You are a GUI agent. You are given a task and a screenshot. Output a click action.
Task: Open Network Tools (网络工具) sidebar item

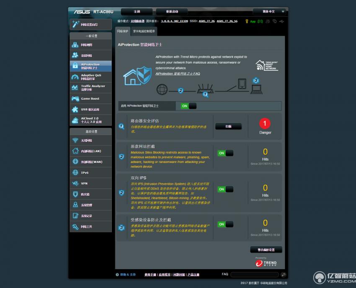pyautogui.click(x=90, y=226)
